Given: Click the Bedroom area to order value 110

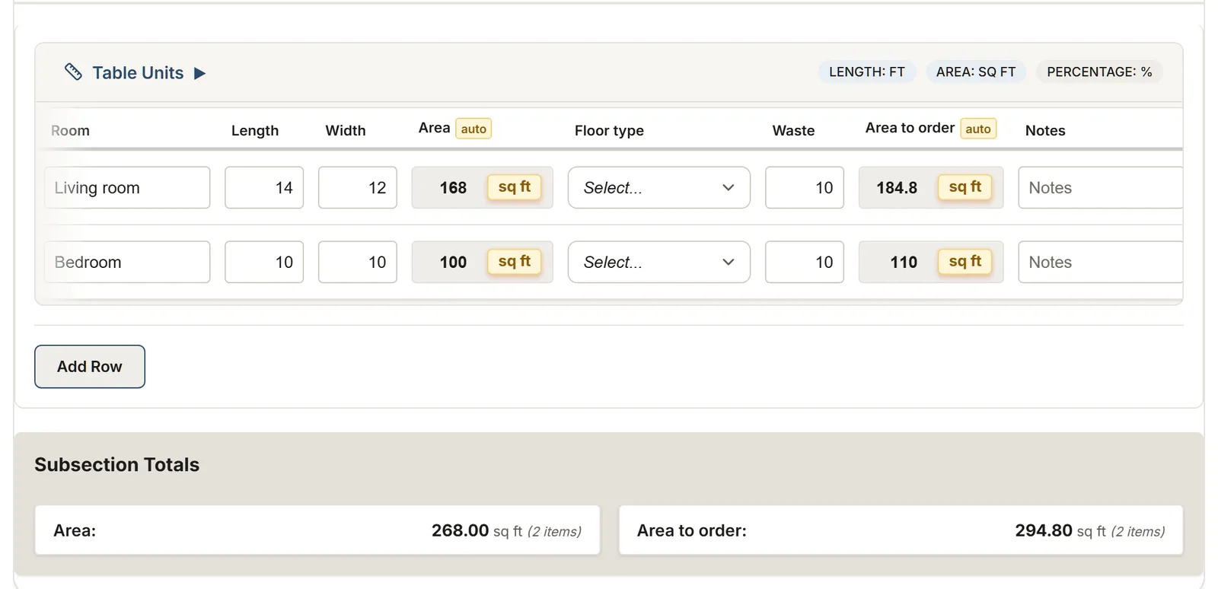Looking at the screenshot, I should [904, 263].
